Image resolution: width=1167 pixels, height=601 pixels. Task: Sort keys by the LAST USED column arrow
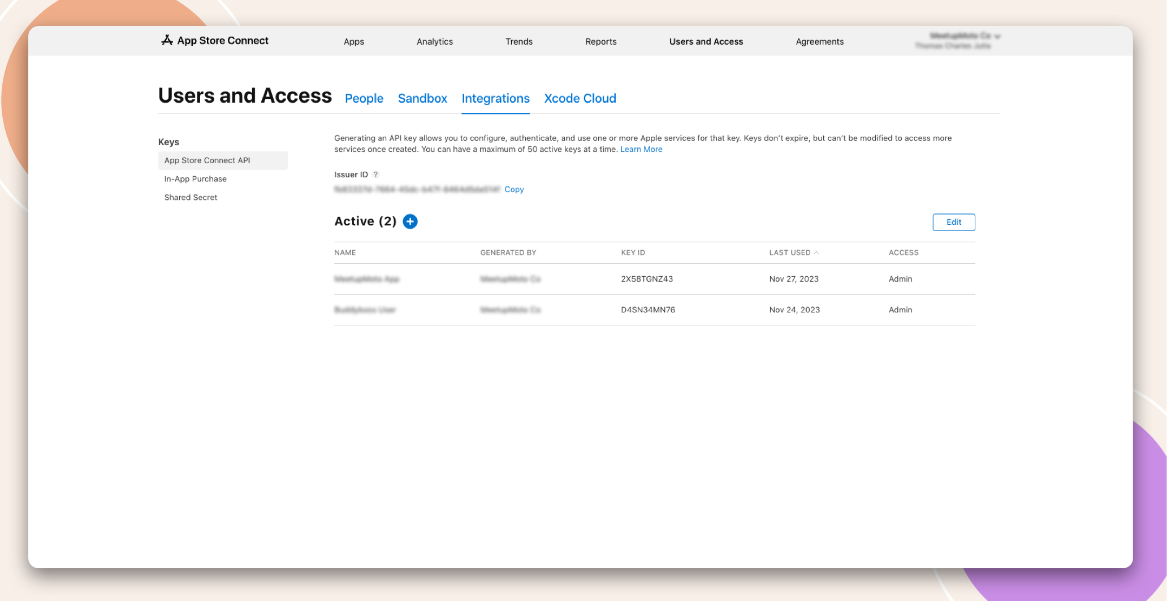(816, 252)
